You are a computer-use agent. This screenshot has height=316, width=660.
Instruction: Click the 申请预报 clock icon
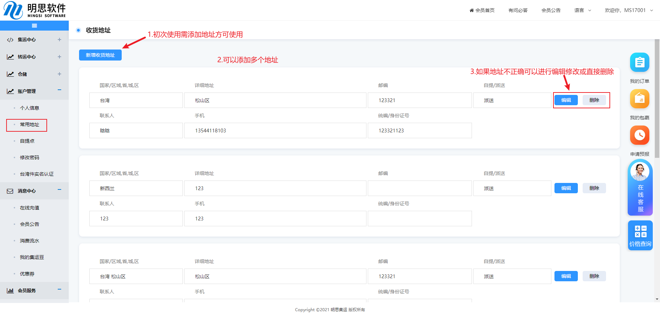click(x=639, y=135)
